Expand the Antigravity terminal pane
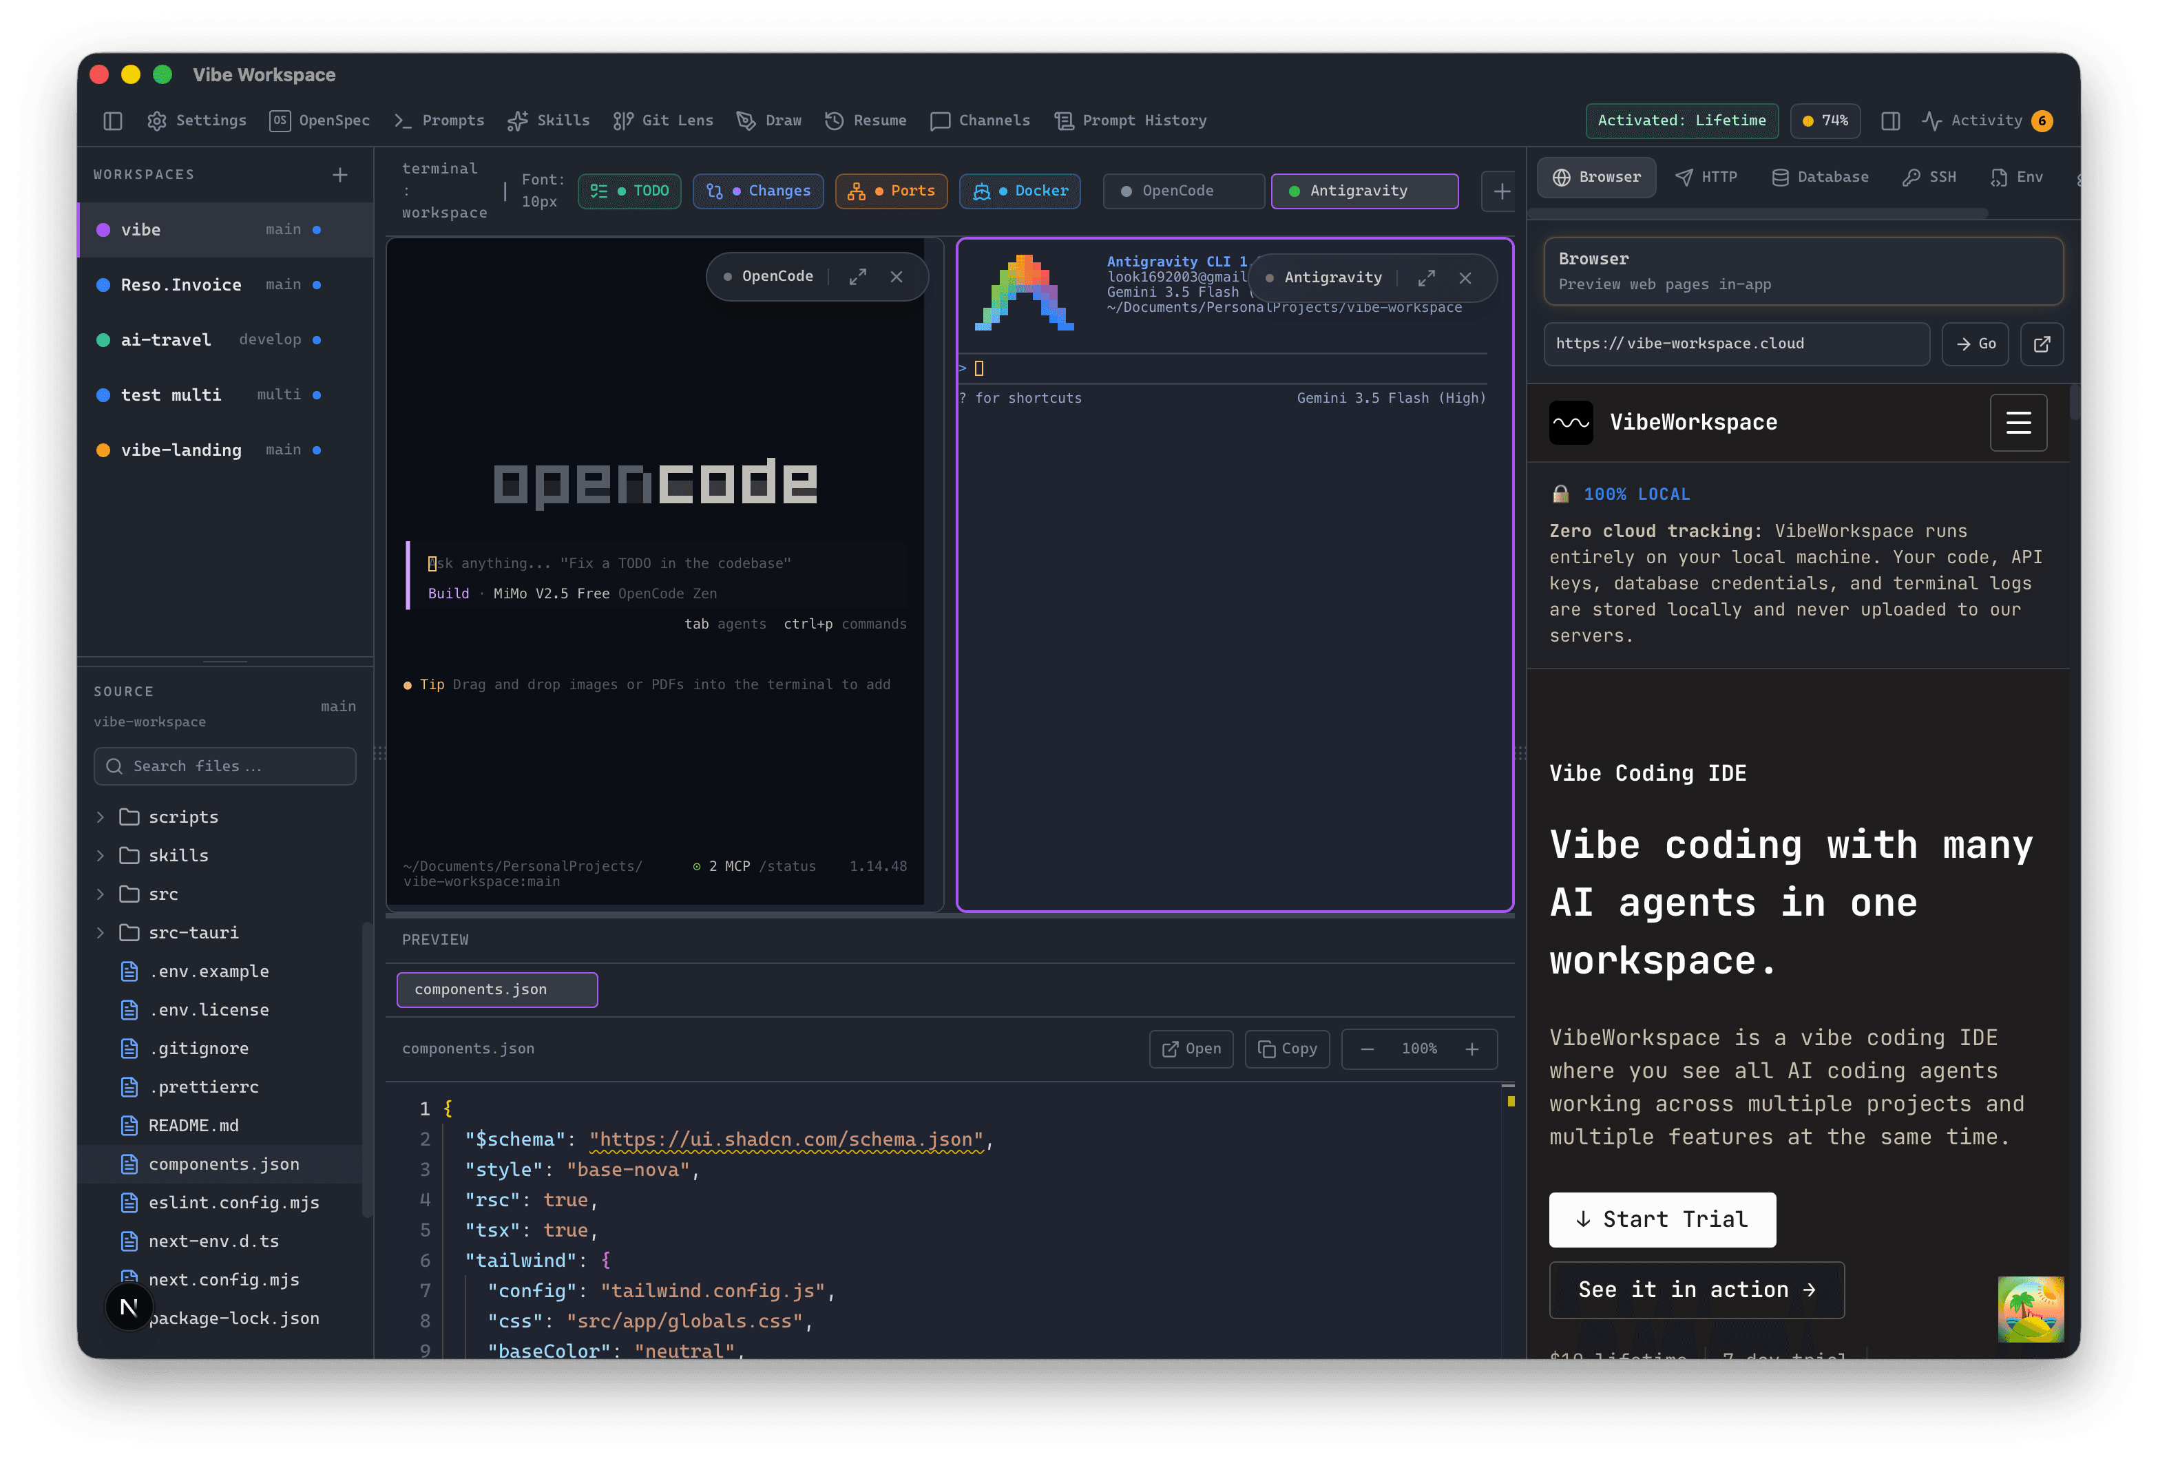Screen dimensions: 2158x1461 tap(1426, 277)
